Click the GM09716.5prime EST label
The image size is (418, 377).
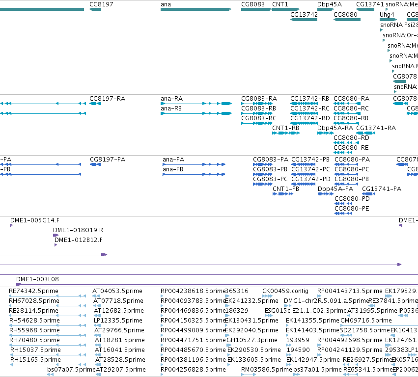tap(366, 321)
